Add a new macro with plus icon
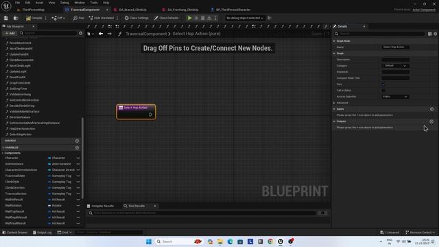439x247 pixels. 77,141
